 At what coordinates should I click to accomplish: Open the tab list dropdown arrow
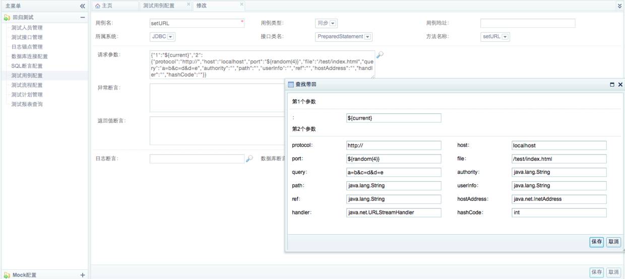[619, 6]
